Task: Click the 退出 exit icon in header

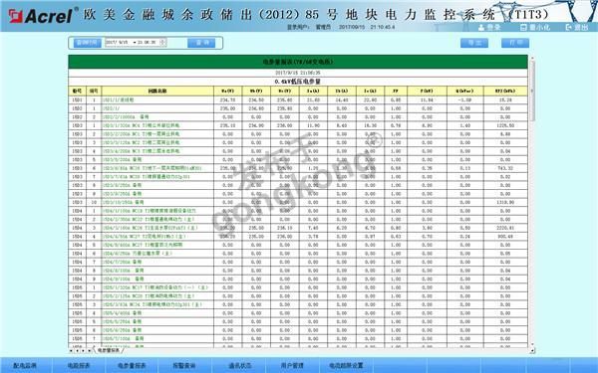Action: (568, 28)
